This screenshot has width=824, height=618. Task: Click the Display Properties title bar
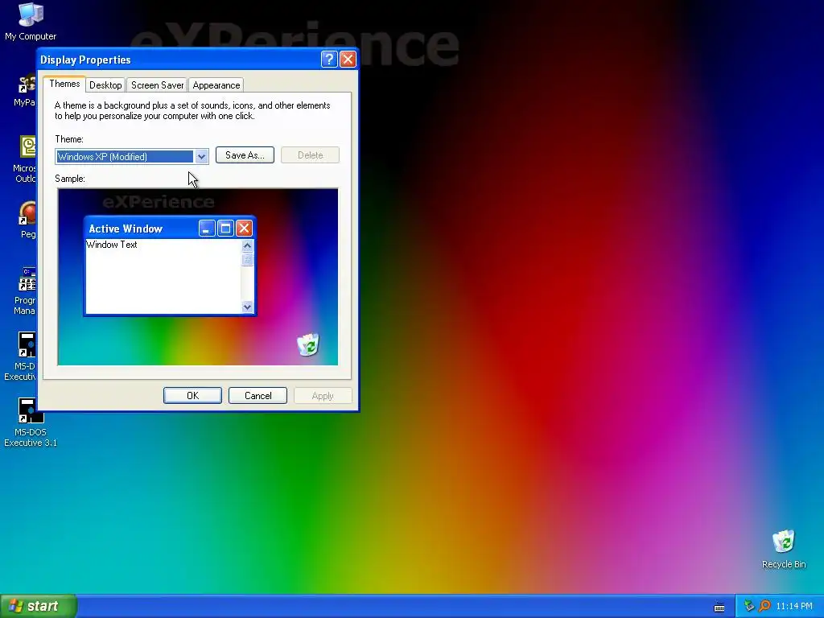(179, 60)
